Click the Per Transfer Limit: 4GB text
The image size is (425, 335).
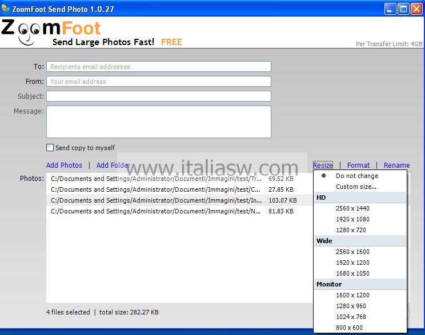(389, 44)
